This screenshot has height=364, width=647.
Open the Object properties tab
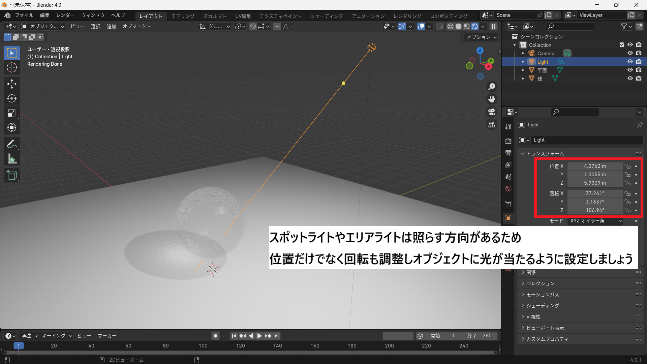[x=508, y=218]
